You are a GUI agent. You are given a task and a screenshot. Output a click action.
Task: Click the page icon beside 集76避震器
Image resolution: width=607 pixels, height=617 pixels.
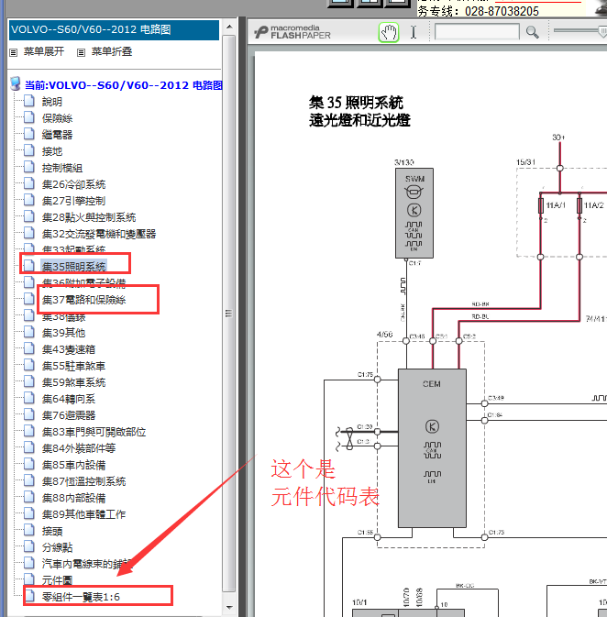[x=28, y=414]
